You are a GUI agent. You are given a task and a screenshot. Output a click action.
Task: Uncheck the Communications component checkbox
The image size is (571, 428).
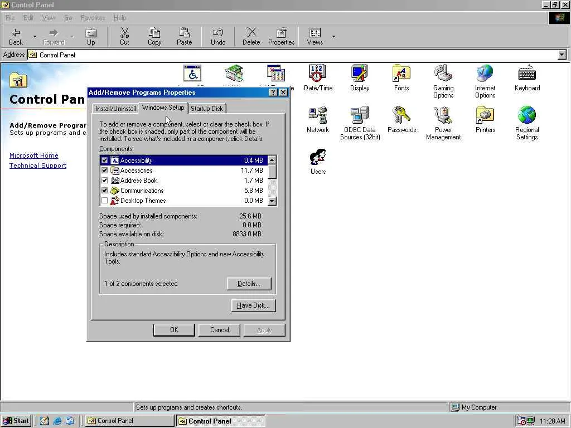[104, 191]
